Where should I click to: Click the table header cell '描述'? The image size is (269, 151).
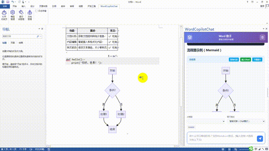[x=92, y=31]
